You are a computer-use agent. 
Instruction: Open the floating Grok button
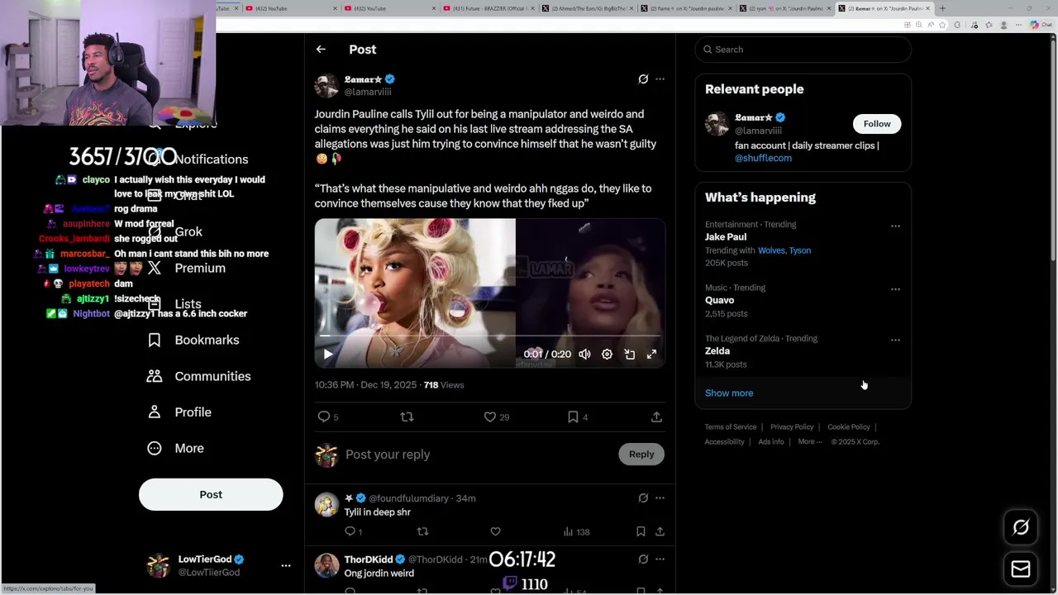[1021, 528]
